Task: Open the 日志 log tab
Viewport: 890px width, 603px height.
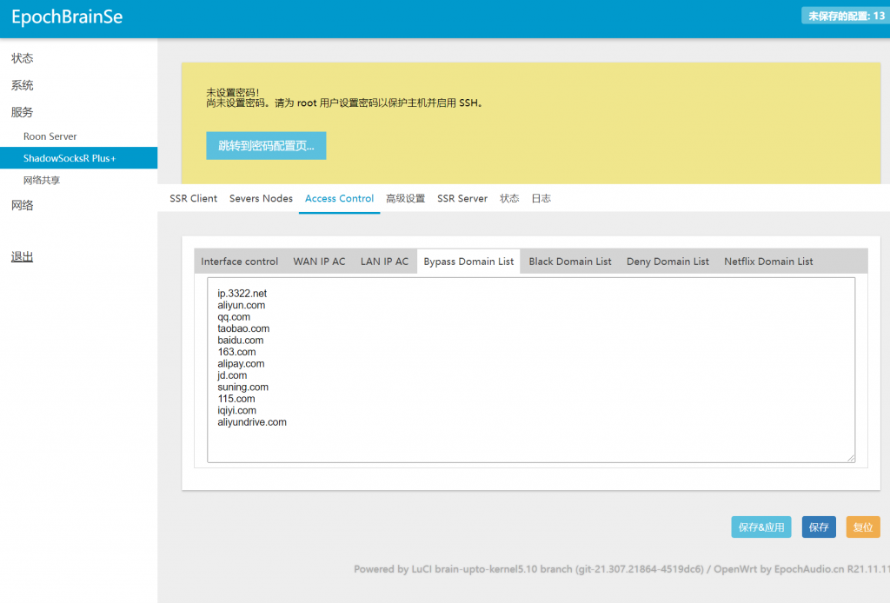Action: (541, 199)
